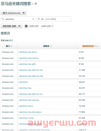Select rank value 28,641
101x131 pixels.
82,82
